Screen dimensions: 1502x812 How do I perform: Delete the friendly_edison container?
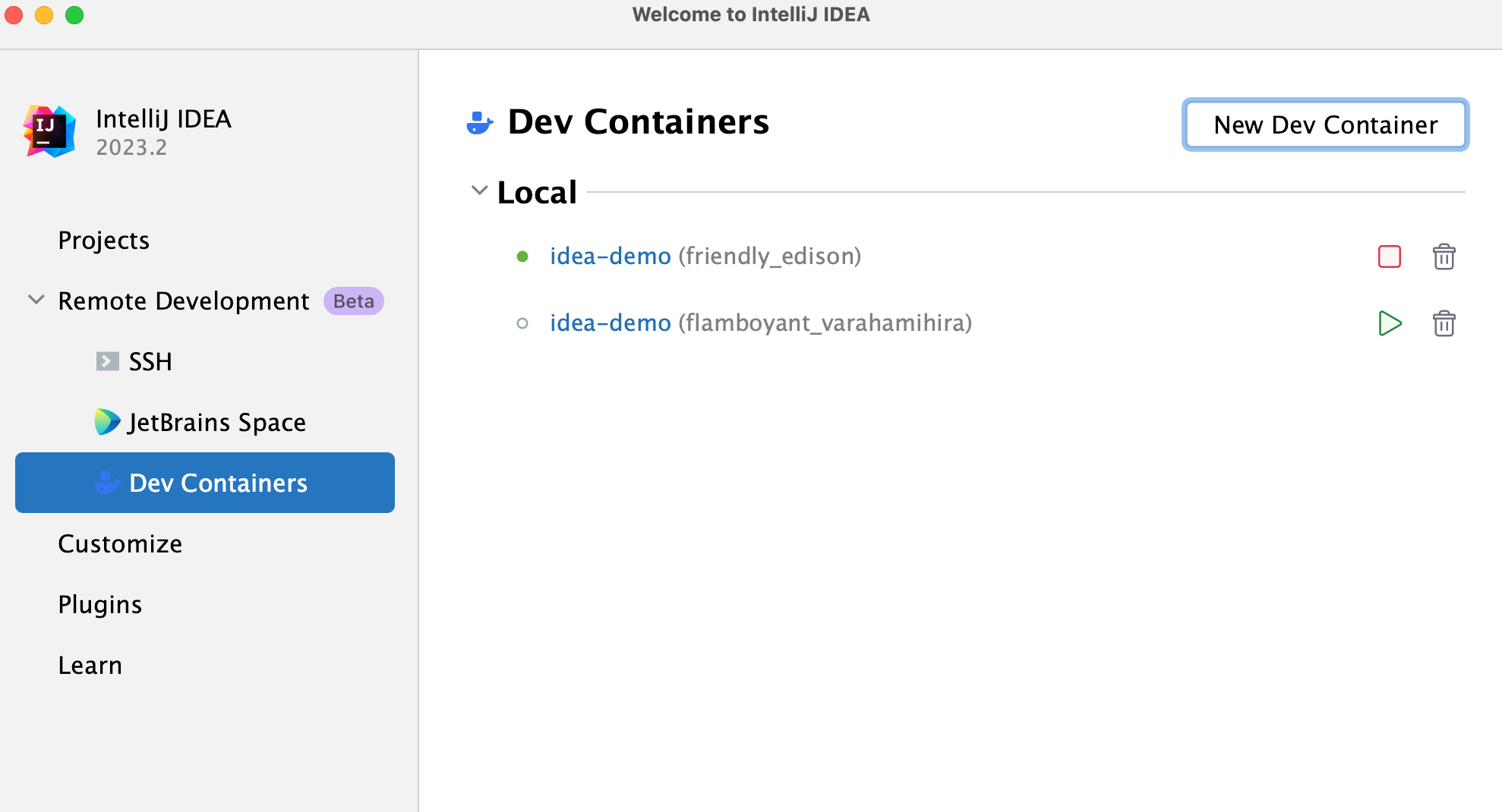(x=1444, y=257)
